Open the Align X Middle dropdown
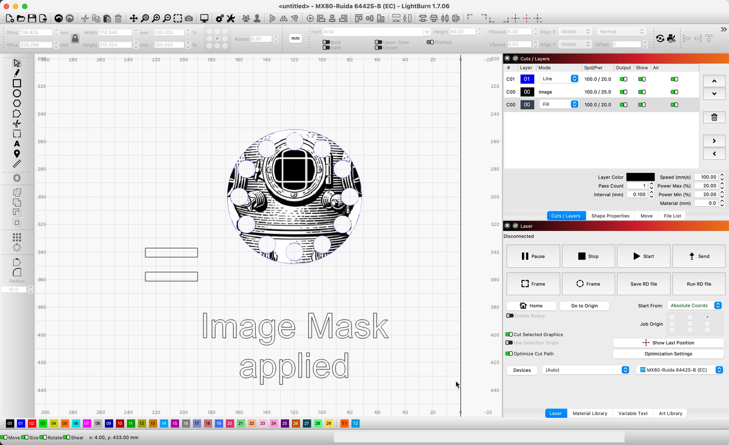The height and width of the screenshot is (445, 729). [x=575, y=31]
